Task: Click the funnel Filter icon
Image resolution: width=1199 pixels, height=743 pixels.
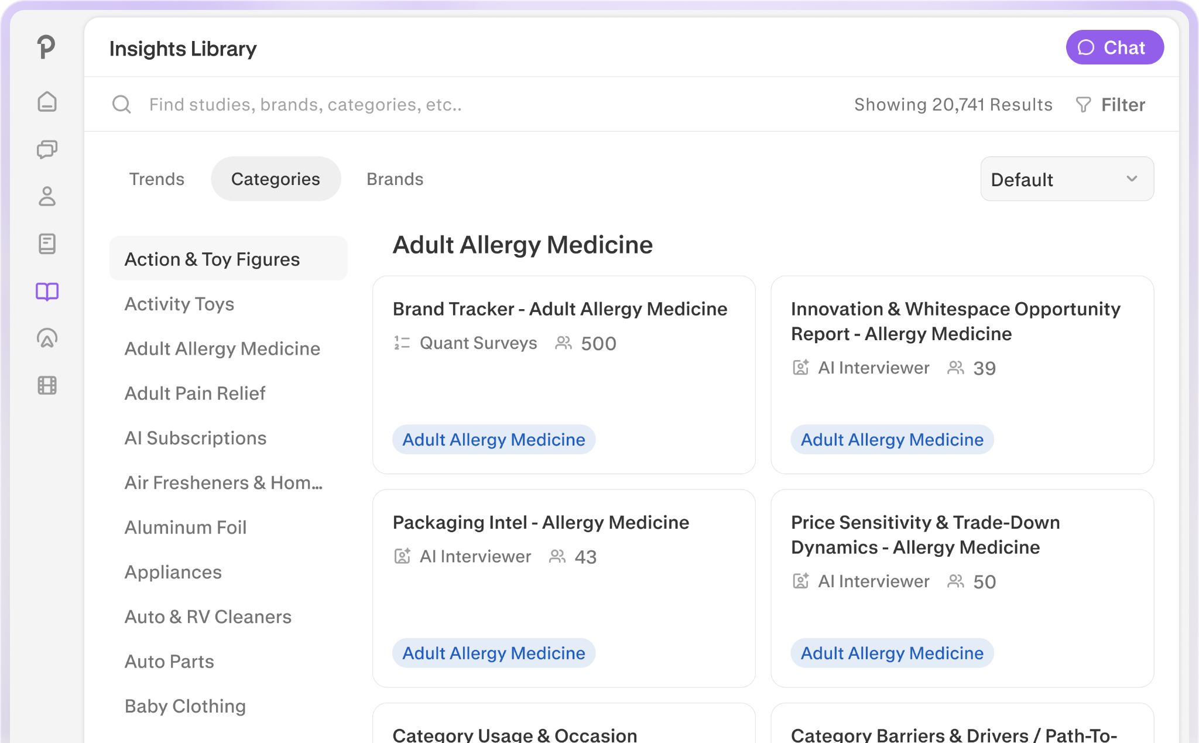Action: 1083,105
